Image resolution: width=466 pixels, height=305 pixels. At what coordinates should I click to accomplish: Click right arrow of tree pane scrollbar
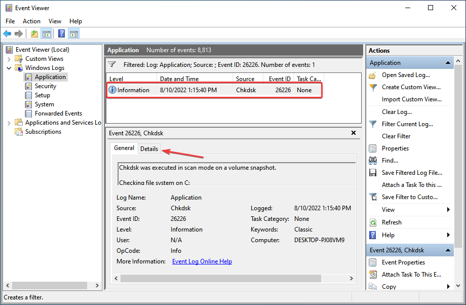coord(97,285)
